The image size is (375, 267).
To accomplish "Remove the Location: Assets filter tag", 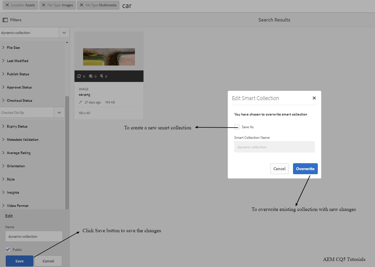I will coord(7,5).
